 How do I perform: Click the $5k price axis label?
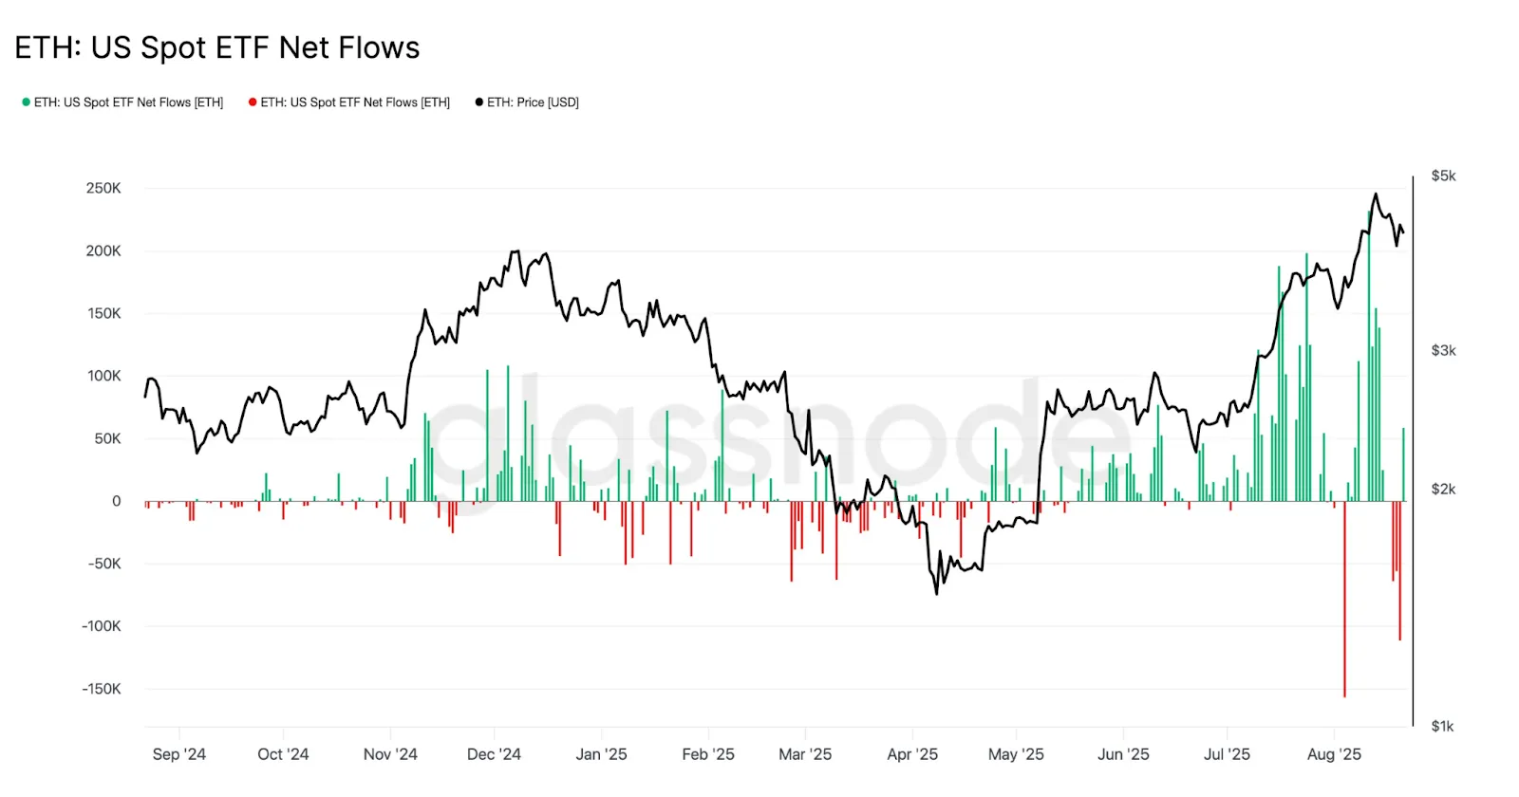[1443, 176]
